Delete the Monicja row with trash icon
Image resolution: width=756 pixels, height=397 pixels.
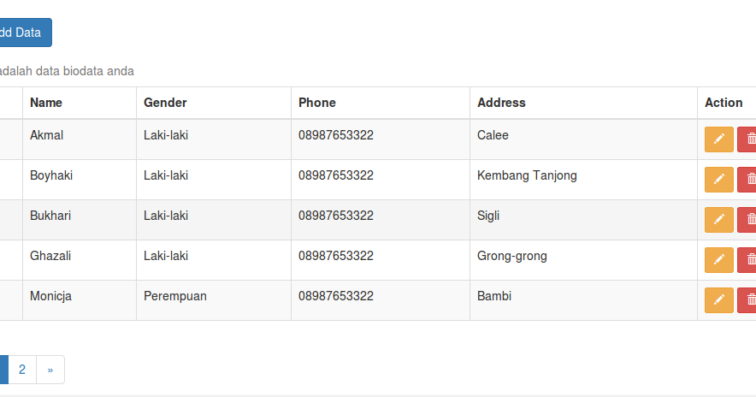coord(748,300)
